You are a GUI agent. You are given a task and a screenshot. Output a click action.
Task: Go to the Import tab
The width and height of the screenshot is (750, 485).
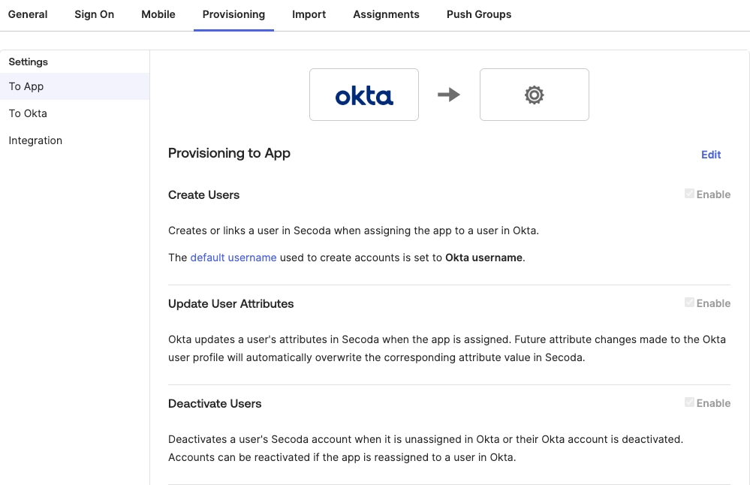tap(309, 14)
